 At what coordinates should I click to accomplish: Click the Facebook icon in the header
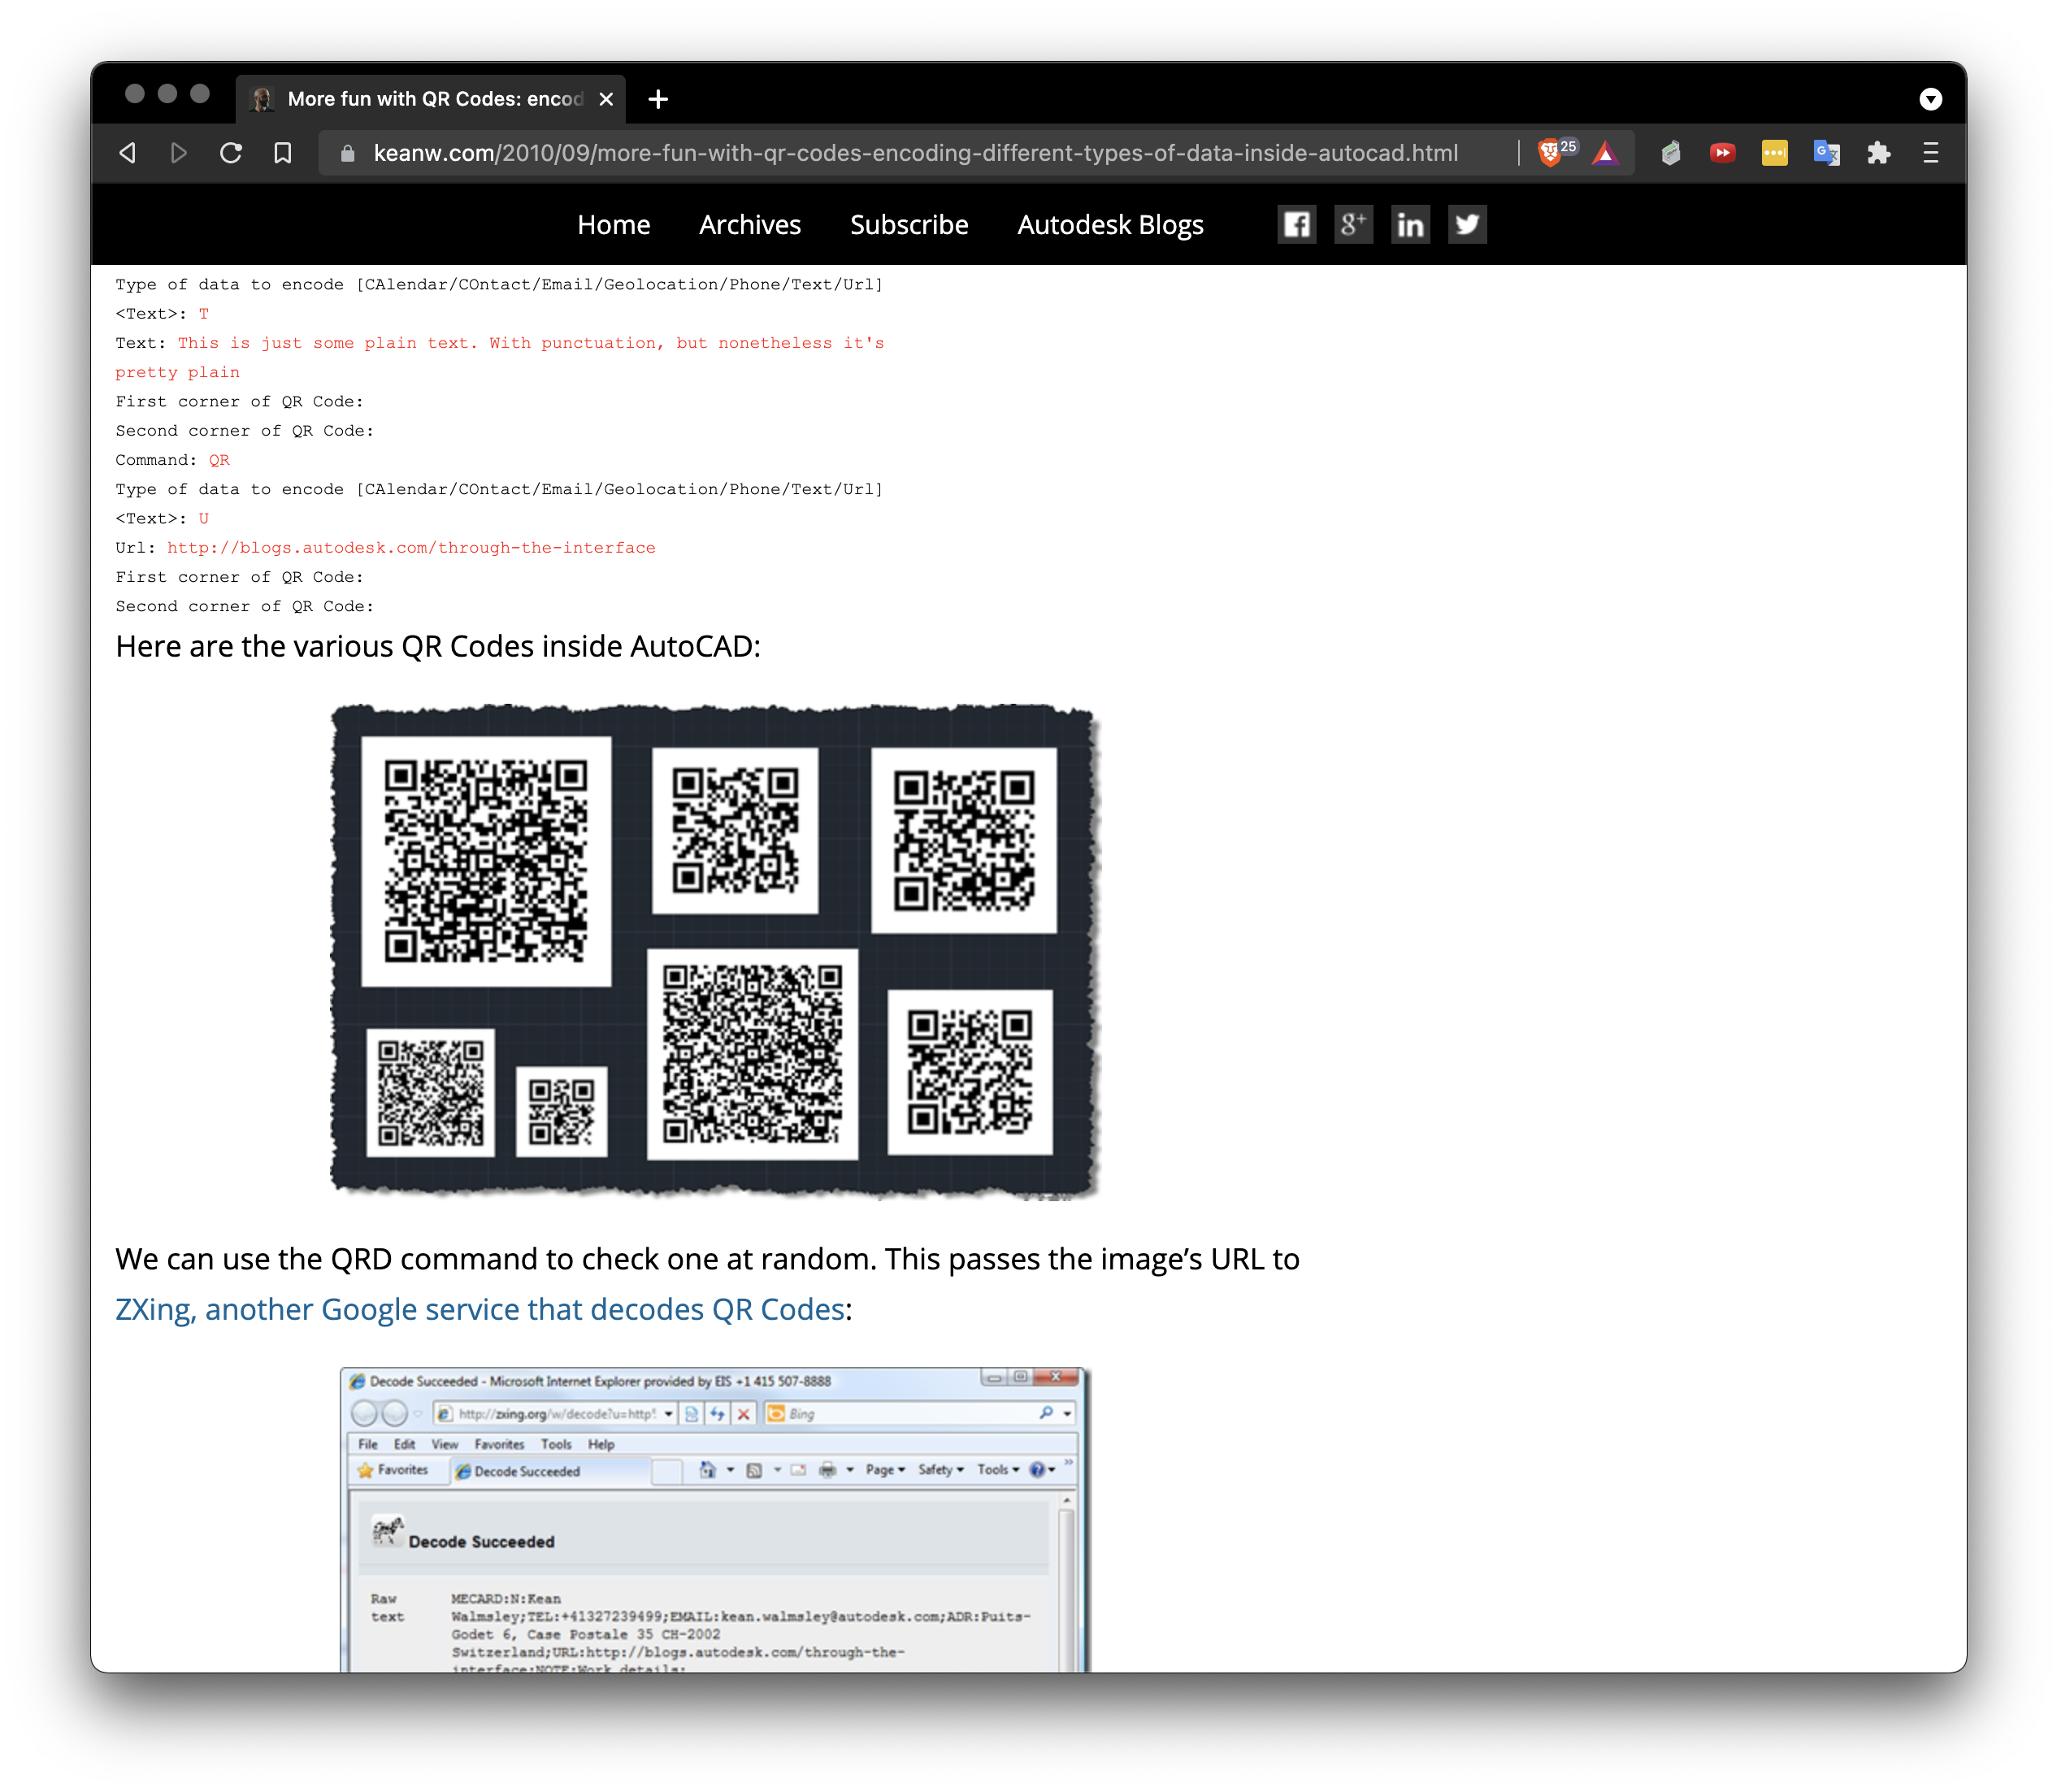coord(1296,224)
